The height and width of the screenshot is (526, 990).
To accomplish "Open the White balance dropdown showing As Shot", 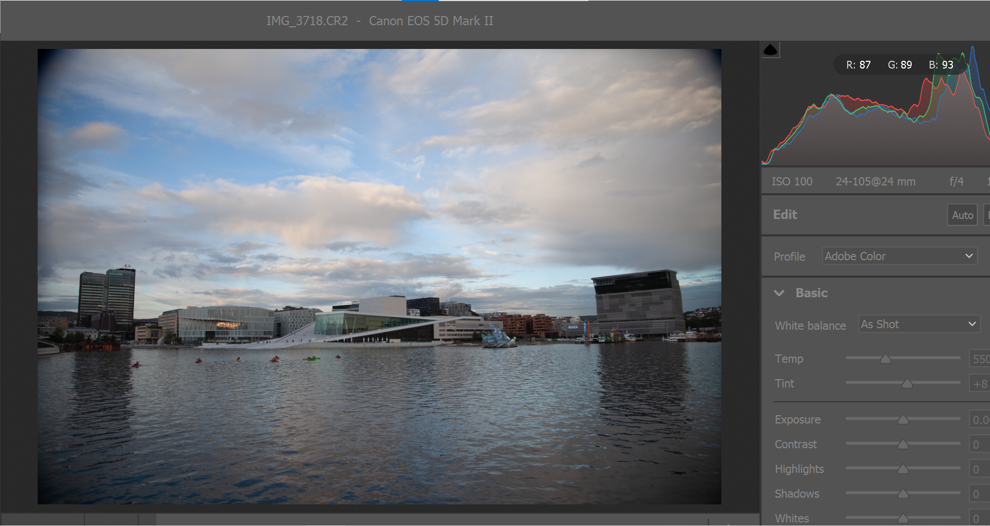I will pyautogui.click(x=918, y=324).
